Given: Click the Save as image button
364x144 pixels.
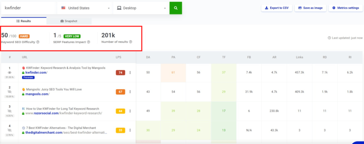Looking at the screenshot, I should [310, 8].
